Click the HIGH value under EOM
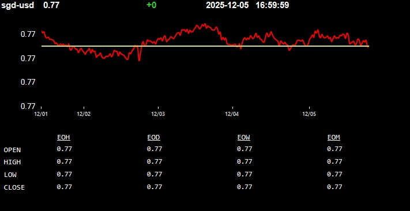Viewport: 410px width, 211px height. [334, 161]
